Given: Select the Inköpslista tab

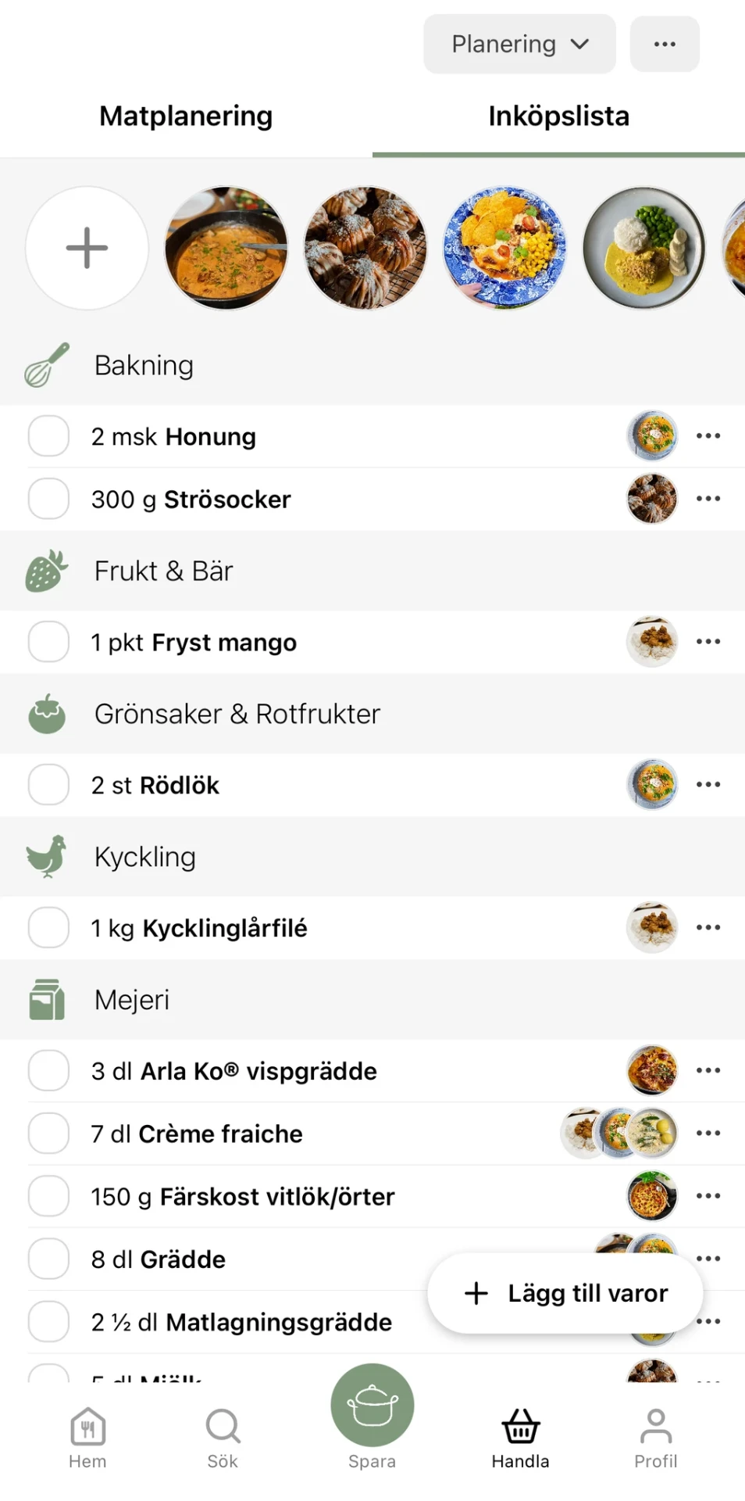Looking at the screenshot, I should pyautogui.click(x=558, y=116).
